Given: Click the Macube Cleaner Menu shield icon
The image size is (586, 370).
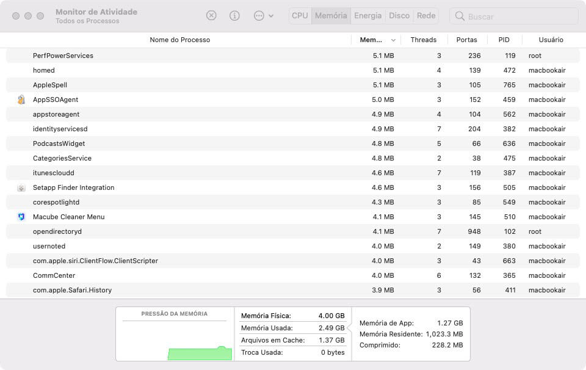Looking at the screenshot, I should [21, 217].
